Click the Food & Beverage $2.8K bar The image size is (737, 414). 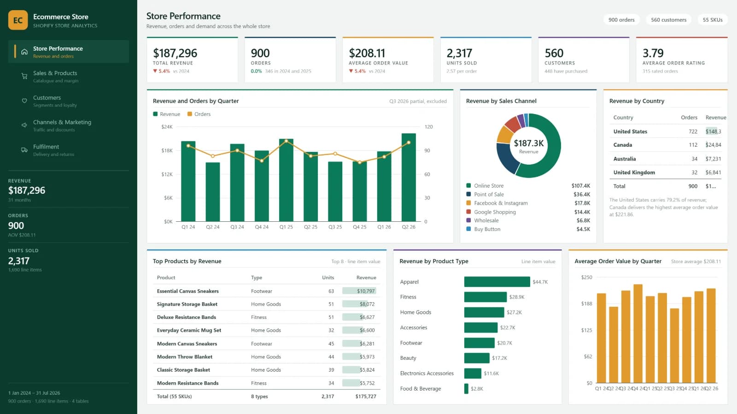click(466, 389)
